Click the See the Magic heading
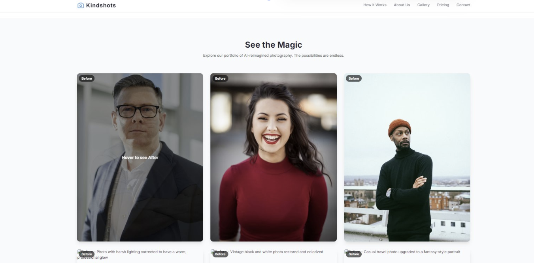This screenshot has width=534, height=263. tap(274, 45)
